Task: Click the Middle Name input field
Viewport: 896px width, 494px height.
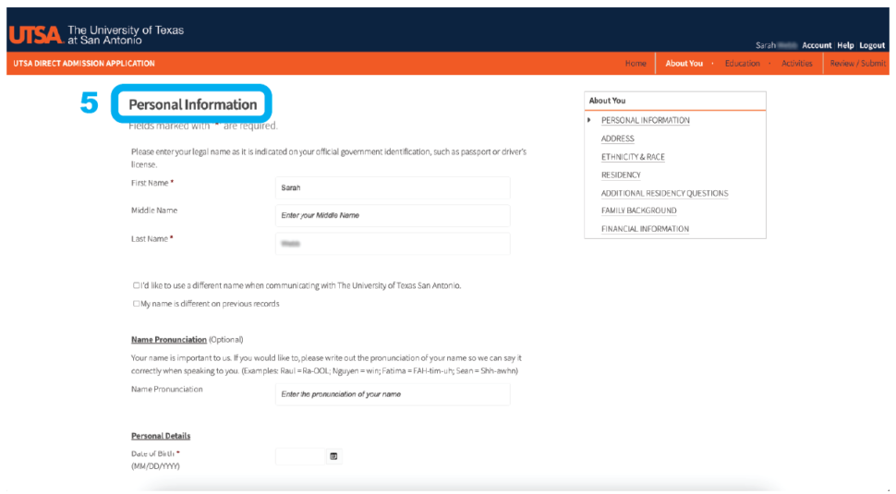Action: pos(393,215)
